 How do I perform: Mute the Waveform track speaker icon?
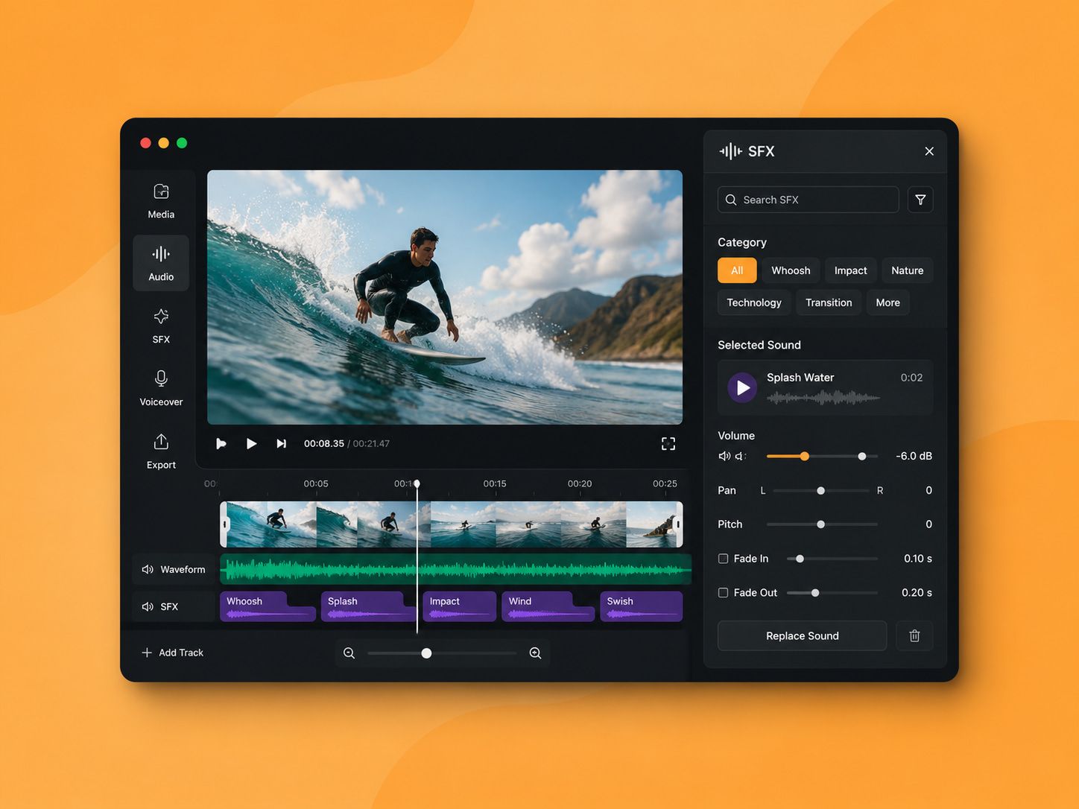148,569
